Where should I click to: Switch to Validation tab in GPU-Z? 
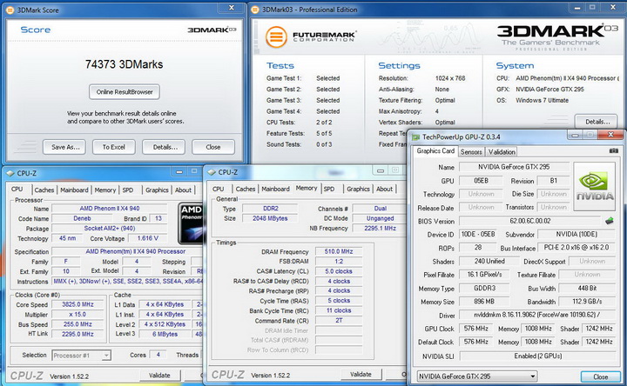coord(502,151)
